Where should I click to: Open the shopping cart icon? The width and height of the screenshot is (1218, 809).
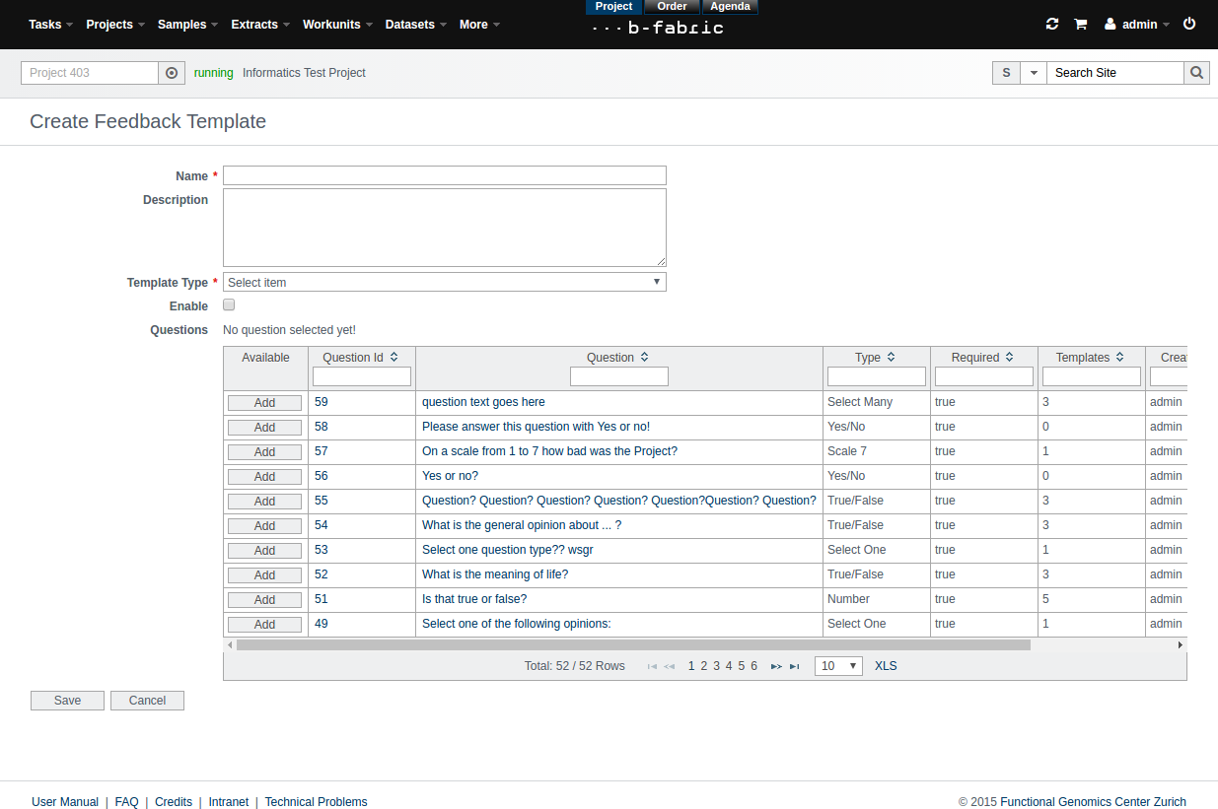point(1080,24)
